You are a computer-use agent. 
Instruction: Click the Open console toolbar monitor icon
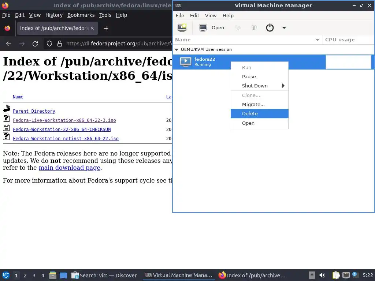[203, 28]
